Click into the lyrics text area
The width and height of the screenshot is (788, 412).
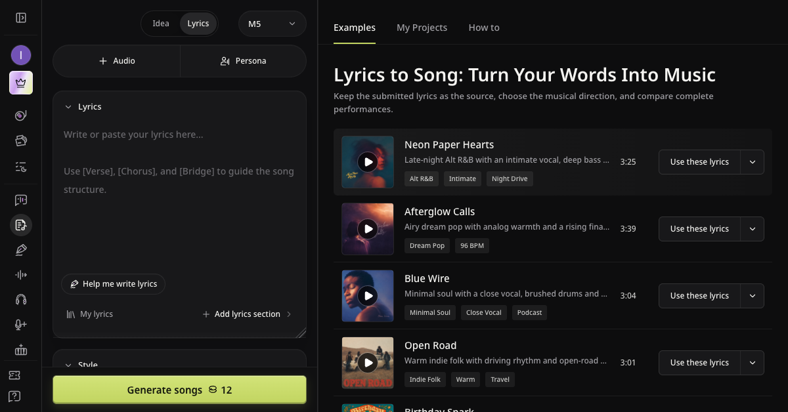click(179, 197)
